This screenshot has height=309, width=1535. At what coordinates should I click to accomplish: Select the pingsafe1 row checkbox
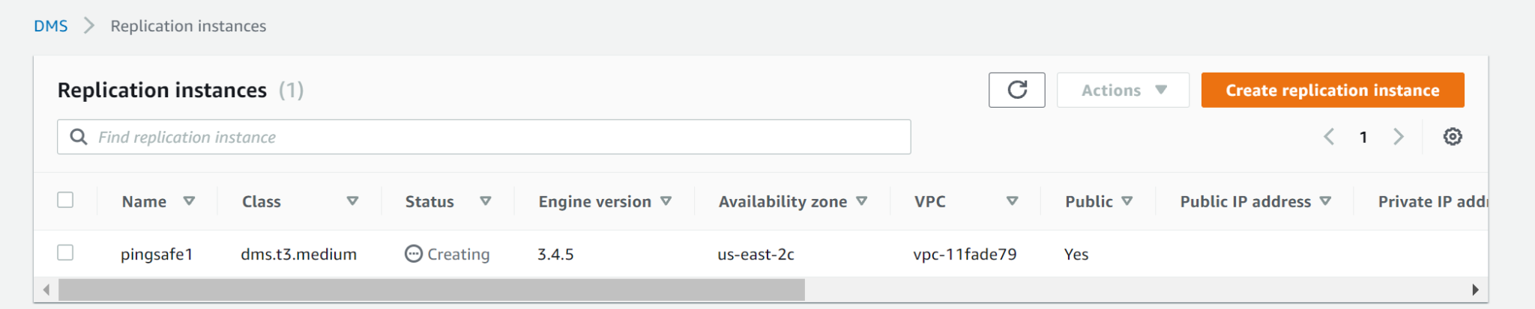(x=66, y=253)
